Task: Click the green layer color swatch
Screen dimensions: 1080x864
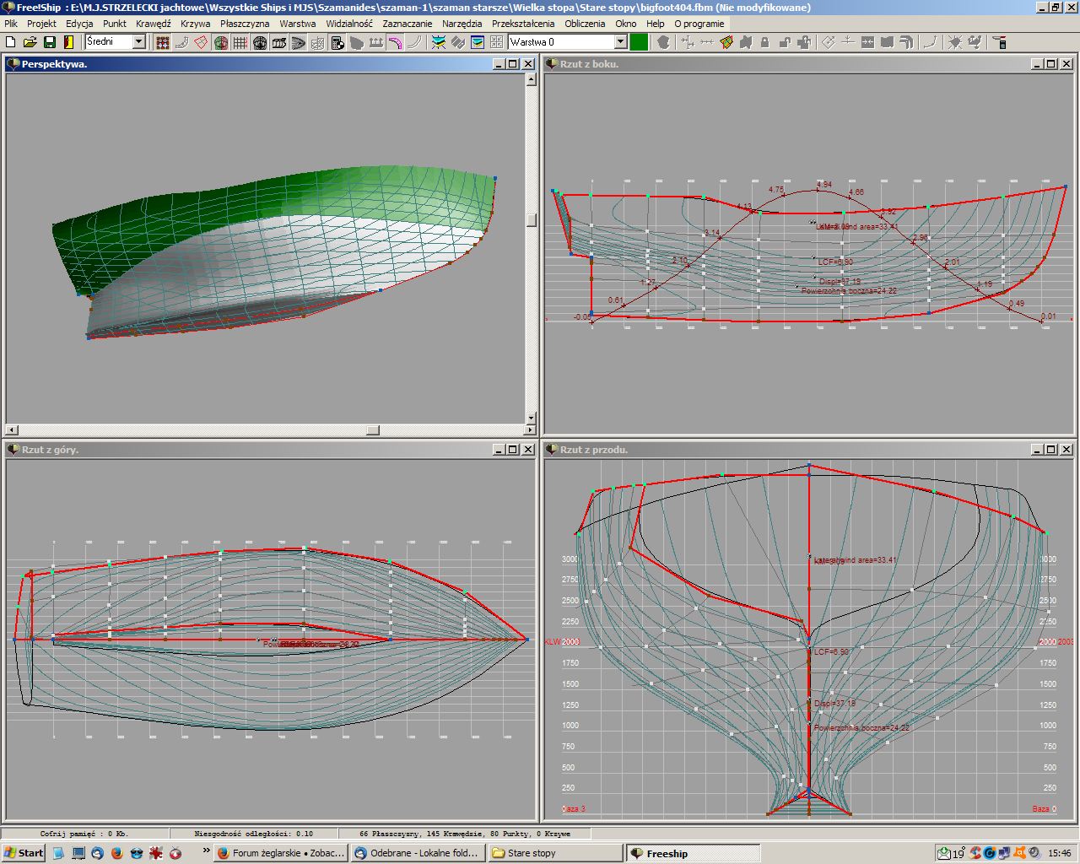Action: coord(639,41)
